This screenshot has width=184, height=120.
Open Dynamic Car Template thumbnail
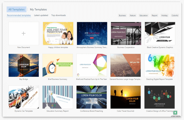pos(24,97)
